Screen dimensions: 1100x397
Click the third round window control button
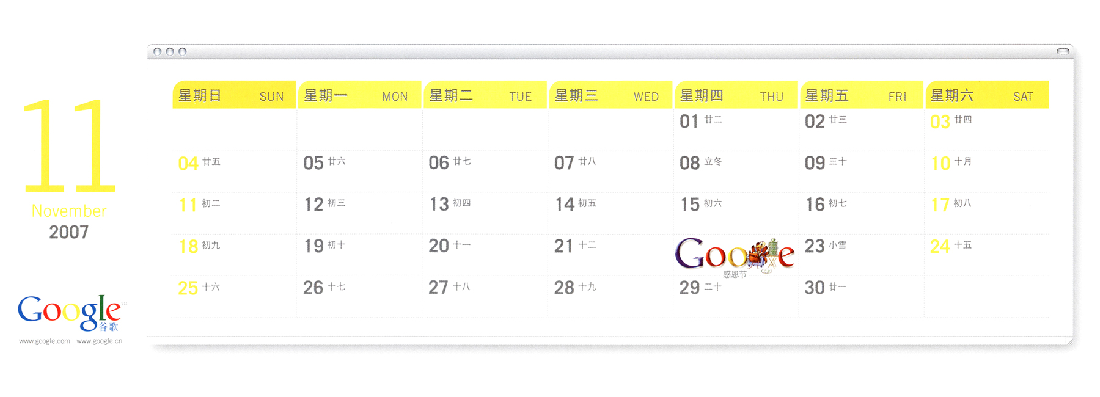[182, 52]
